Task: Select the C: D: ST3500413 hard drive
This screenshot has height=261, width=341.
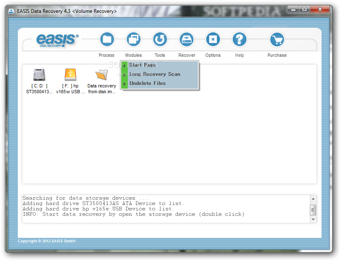Action: click(39, 81)
